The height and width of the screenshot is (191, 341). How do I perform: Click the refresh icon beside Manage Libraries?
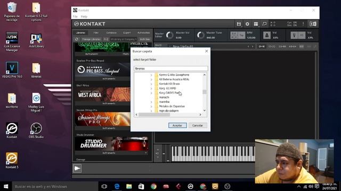77,39
